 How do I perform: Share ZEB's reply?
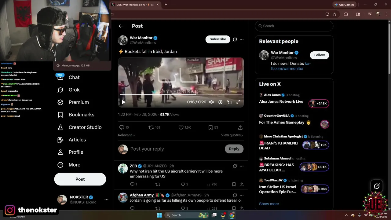tap(242, 184)
